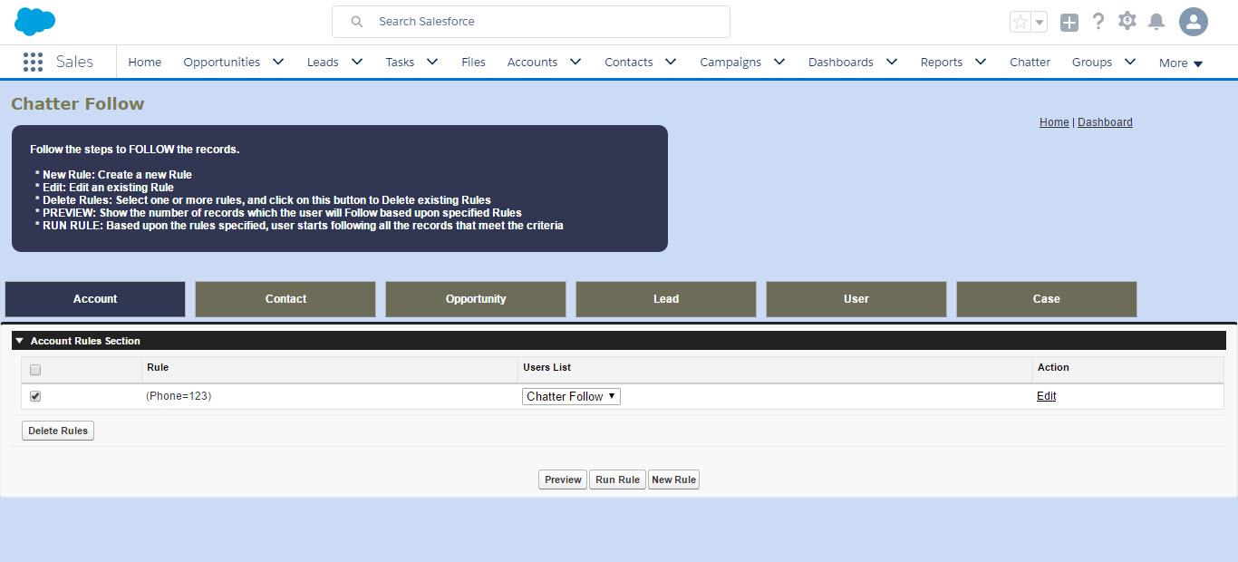
Task: Tick the select-all rules header checkbox
Action: click(x=35, y=370)
